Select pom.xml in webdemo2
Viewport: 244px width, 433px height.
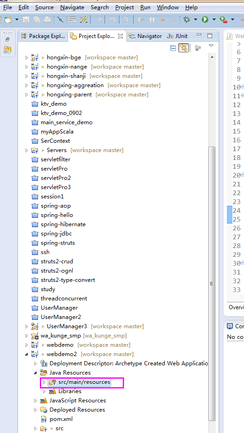[x=61, y=419]
